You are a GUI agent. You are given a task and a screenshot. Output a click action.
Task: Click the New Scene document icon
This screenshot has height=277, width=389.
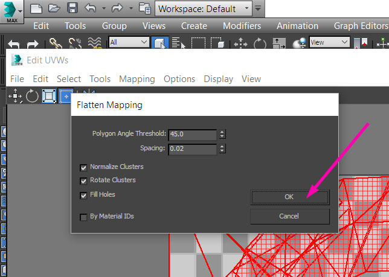click(36, 8)
